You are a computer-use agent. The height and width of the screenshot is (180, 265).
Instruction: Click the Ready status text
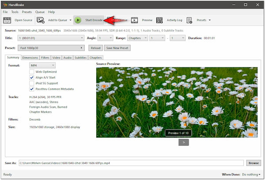(x=8, y=175)
